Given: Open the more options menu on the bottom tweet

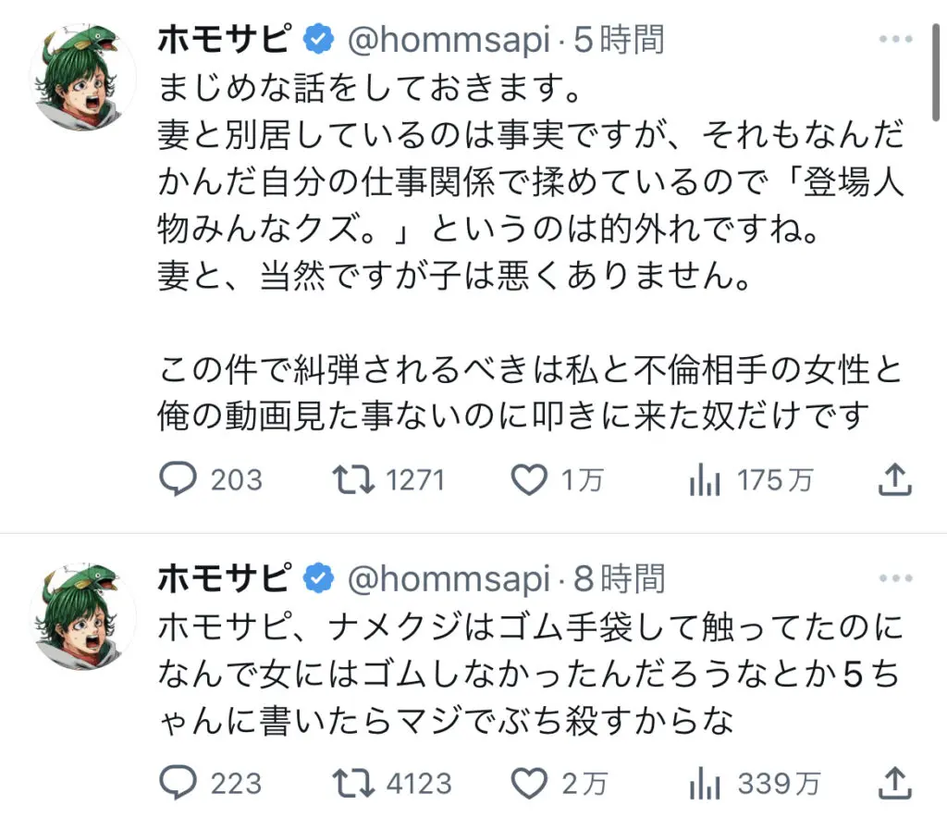Looking at the screenshot, I should 895,577.
